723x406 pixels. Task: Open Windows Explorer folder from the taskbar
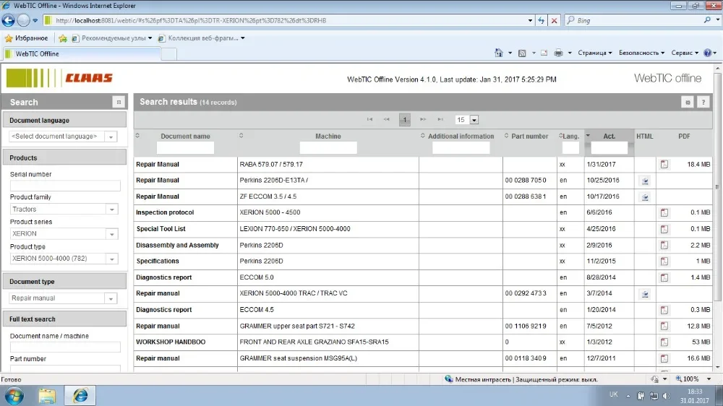pos(47,395)
